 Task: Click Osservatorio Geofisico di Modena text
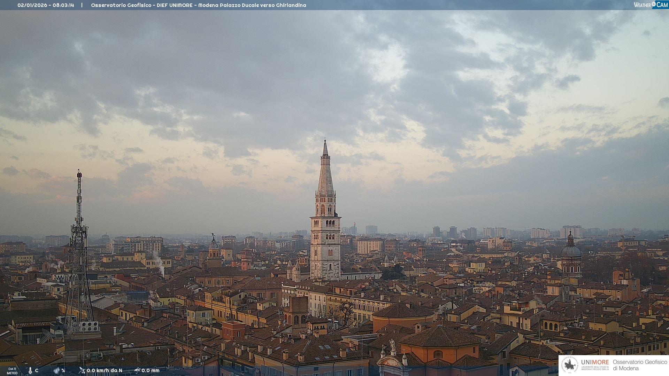[640, 365]
